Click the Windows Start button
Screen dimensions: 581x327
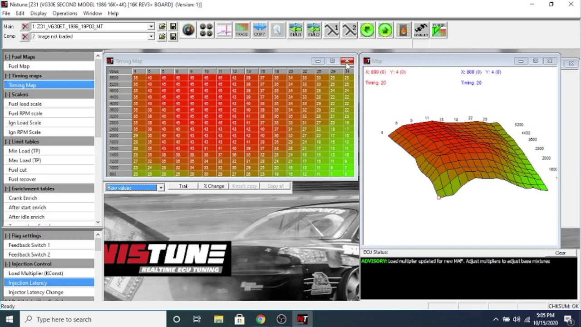pos(10,319)
